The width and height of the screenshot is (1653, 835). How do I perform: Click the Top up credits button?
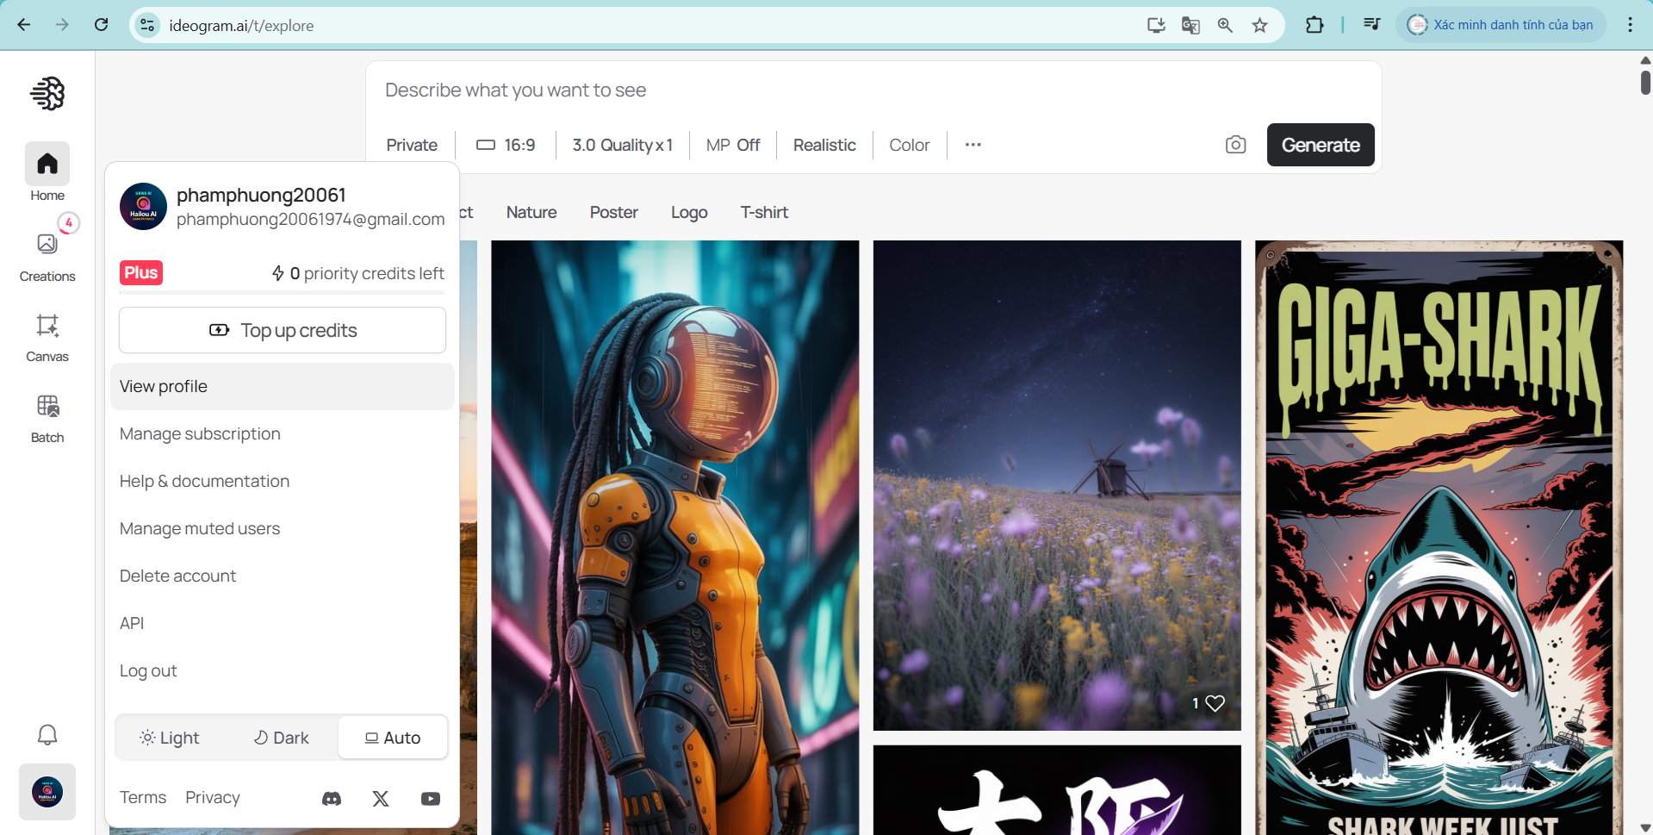coord(283,330)
